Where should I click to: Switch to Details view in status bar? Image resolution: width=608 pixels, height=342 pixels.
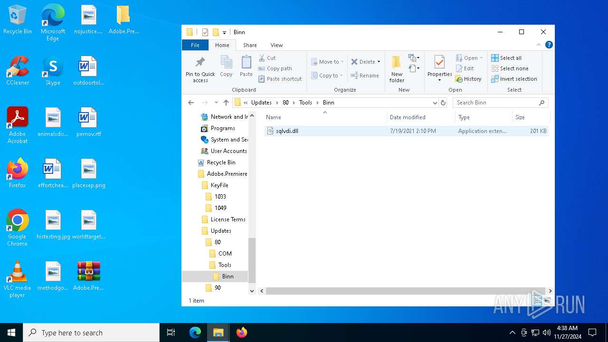coord(537,300)
